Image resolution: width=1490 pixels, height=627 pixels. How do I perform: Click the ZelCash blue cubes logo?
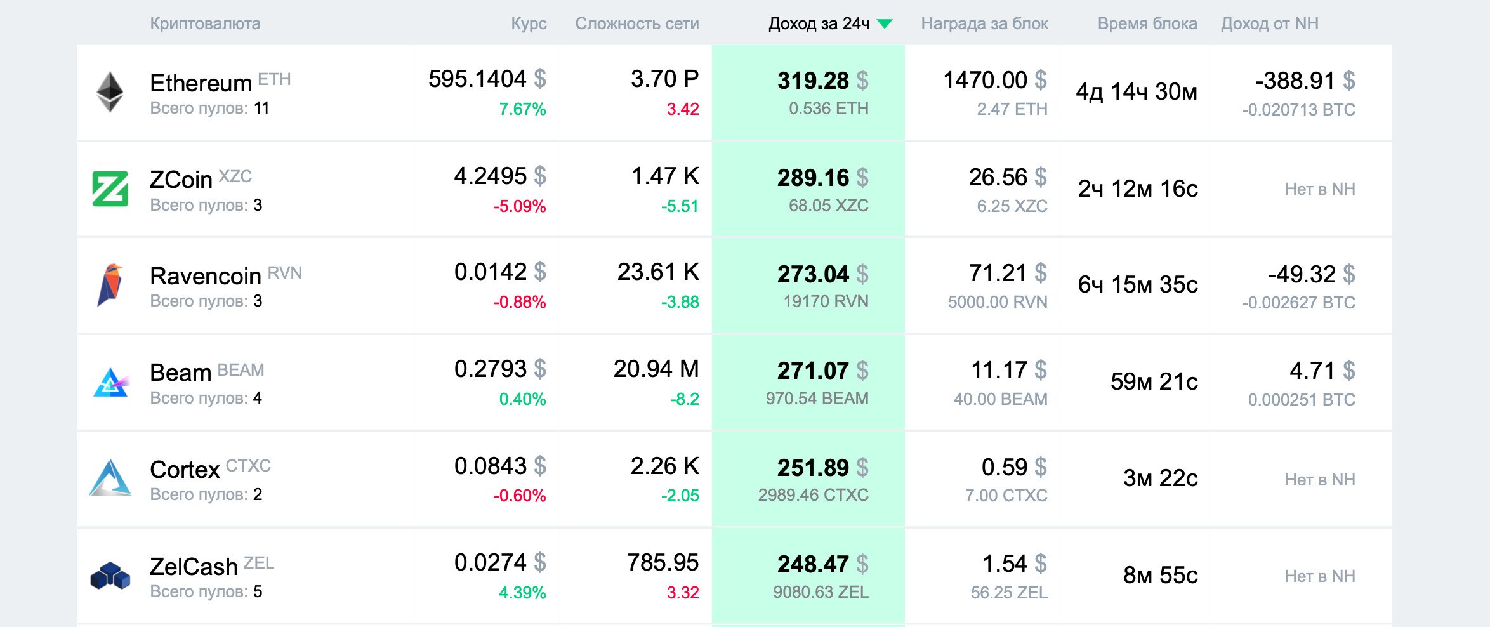(x=110, y=576)
